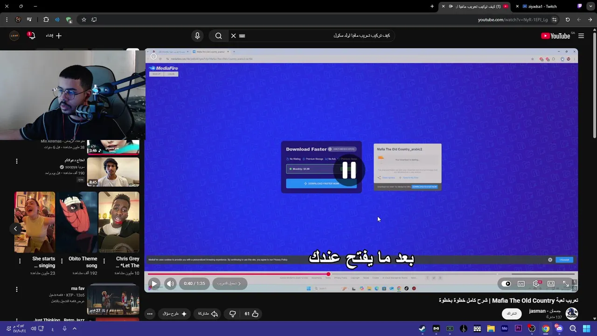Toggle subtitles captions in player
The width and height of the screenshot is (597, 336).
pyautogui.click(x=521, y=283)
